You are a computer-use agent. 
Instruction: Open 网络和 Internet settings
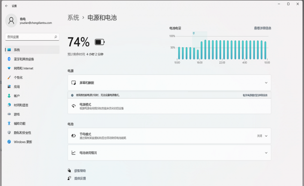point(32,68)
